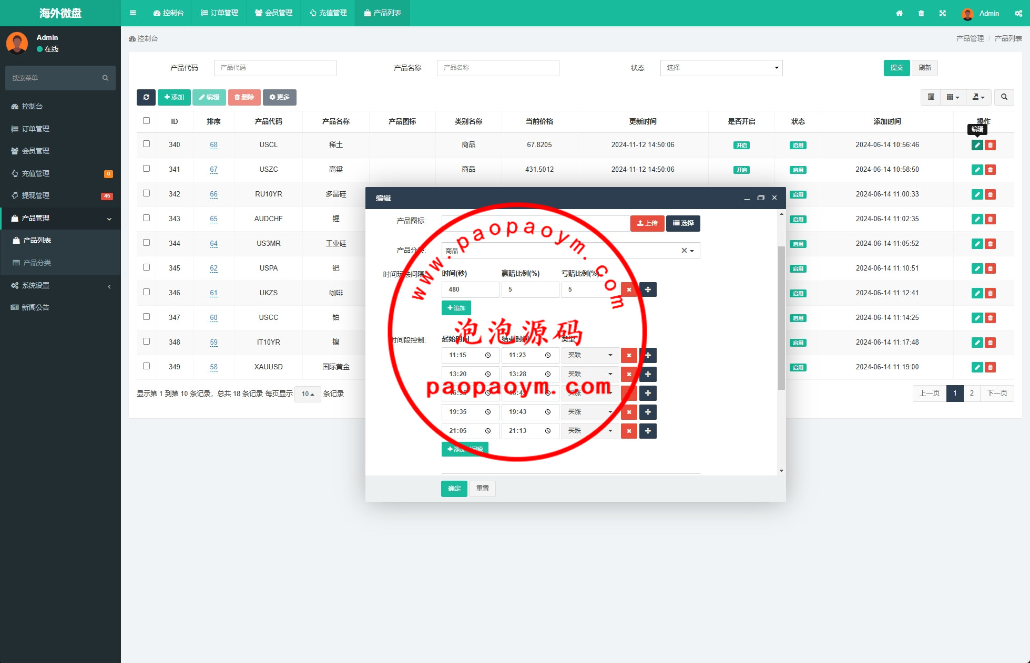Image resolution: width=1030 pixels, height=663 pixels.
Task: Check the row for ID 343
Action: pos(146,218)
